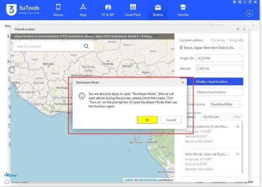Click the OpenStreetMap contributors link

click(x=147, y=180)
